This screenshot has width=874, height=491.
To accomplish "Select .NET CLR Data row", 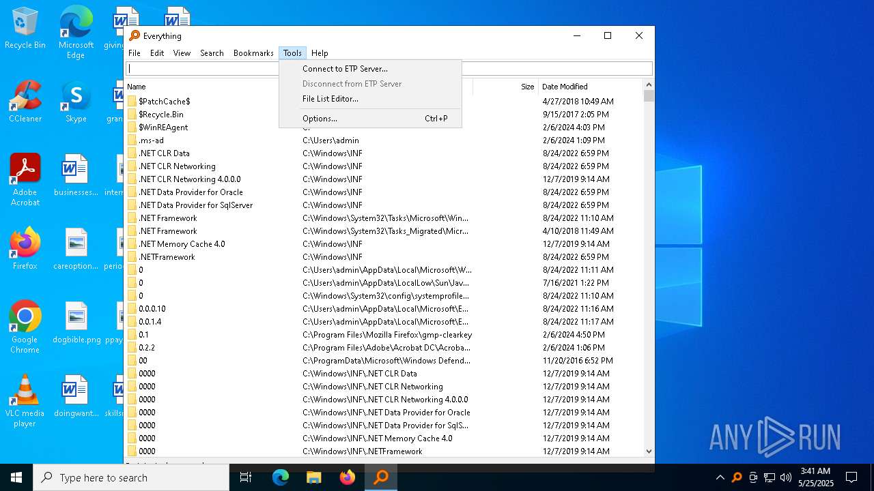I will (x=384, y=153).
